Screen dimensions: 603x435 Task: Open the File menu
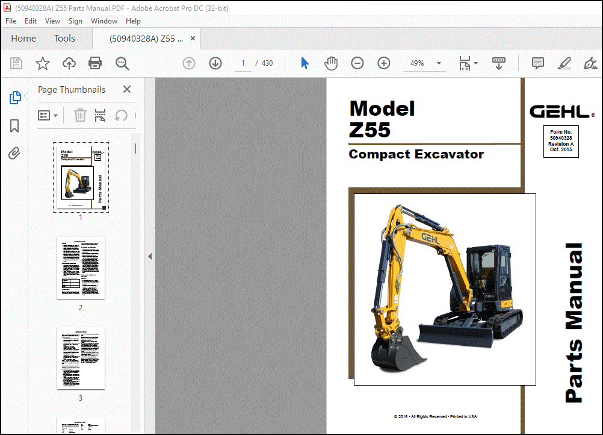pos(11,21)
